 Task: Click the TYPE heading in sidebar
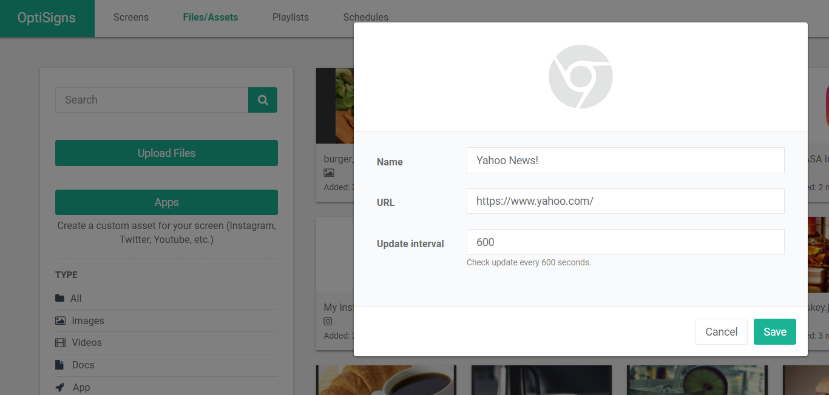66,275
